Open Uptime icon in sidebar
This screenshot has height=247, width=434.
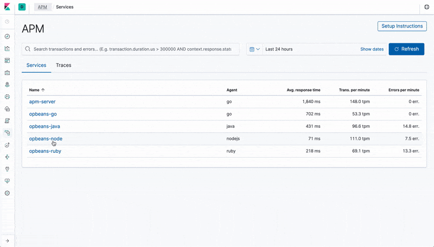click(x=7, y=145)
